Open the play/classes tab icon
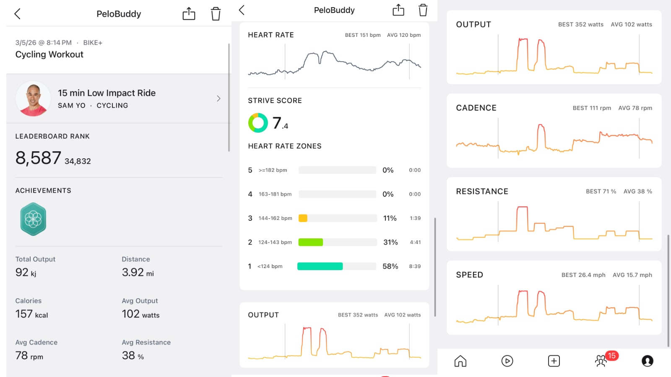Image resolution: width=671 pixels, height=377 pixels. [507, 361]
